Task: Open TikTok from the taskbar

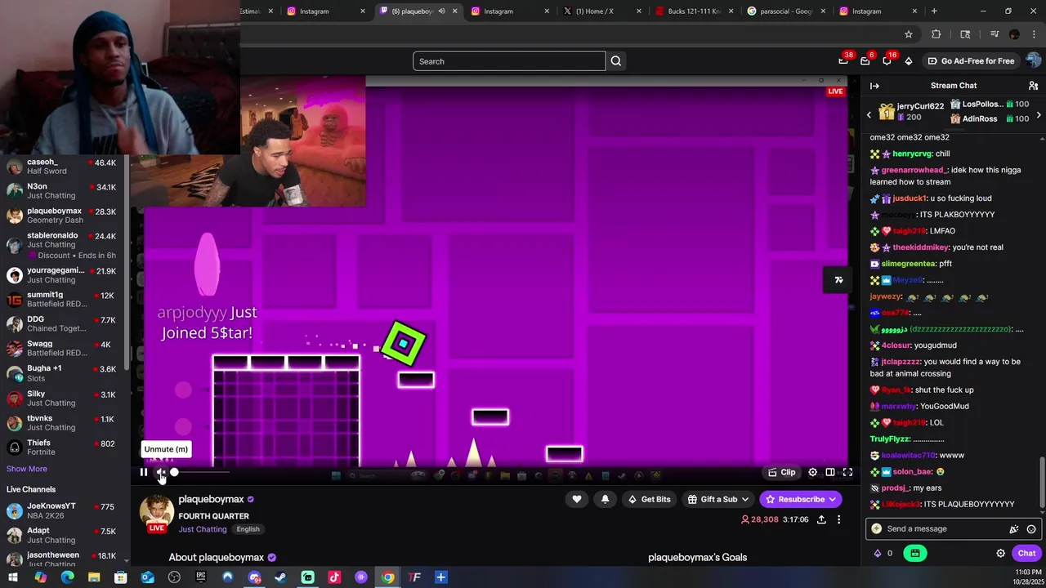Action: 334,577
